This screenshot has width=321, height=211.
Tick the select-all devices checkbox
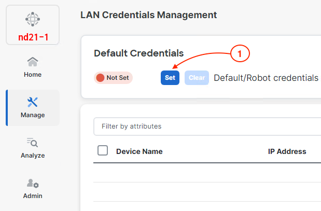pos(103,151)
